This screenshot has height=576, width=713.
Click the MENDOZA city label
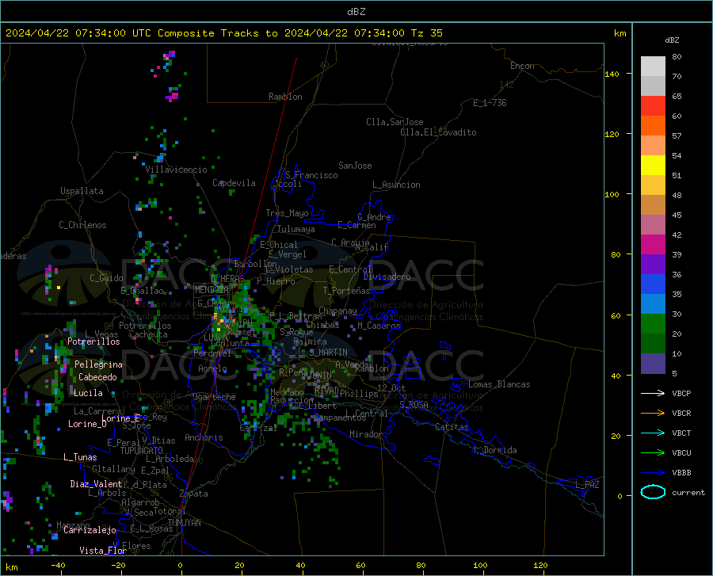pos(212,289)
